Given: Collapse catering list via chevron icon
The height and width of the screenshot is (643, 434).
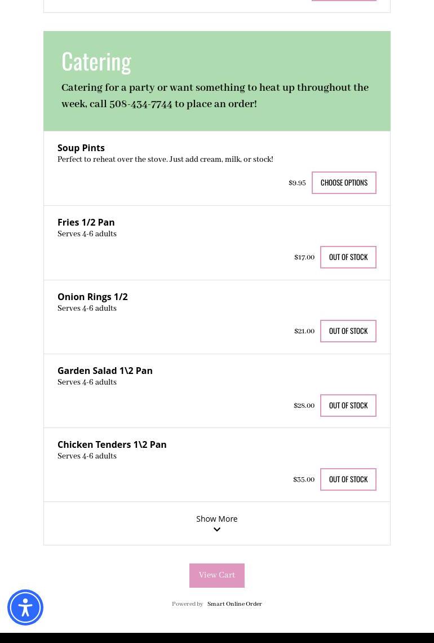Looking at the screenshot, I should pos(216,529).
